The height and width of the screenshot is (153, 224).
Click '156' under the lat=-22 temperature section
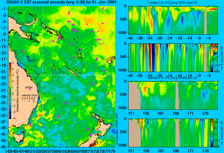pos(146,113)
